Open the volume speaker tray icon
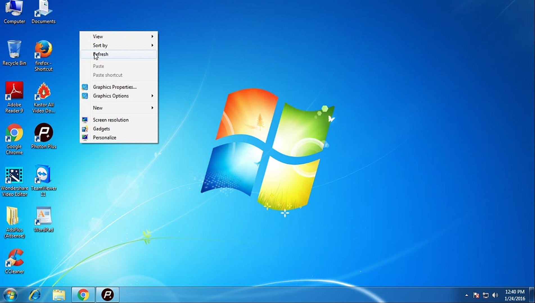Image resolution: width=535 pixels, height=303 pixels. point(495,295)
